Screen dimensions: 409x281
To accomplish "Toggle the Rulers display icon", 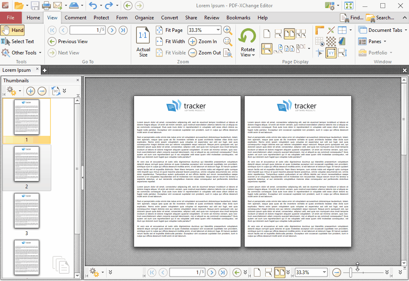I will tap(319, 30).
